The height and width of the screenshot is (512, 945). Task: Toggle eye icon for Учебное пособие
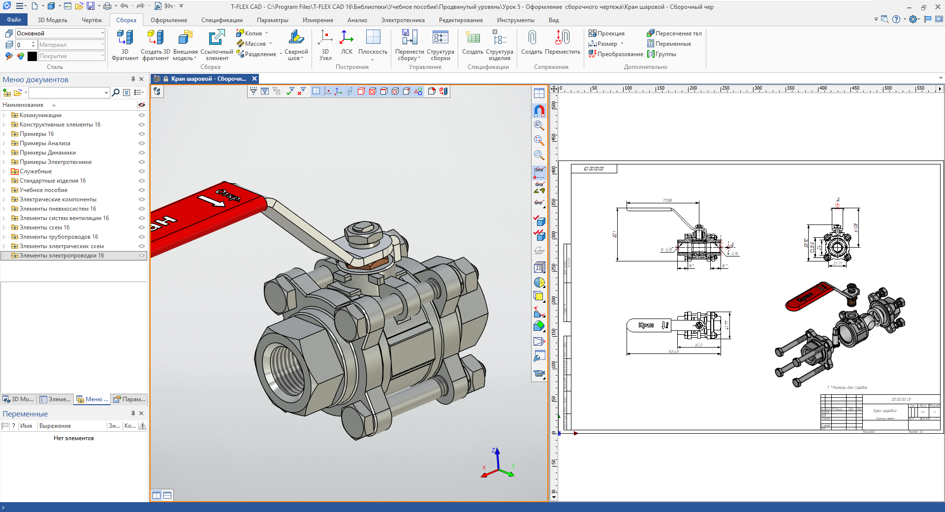tap(142, 190)
